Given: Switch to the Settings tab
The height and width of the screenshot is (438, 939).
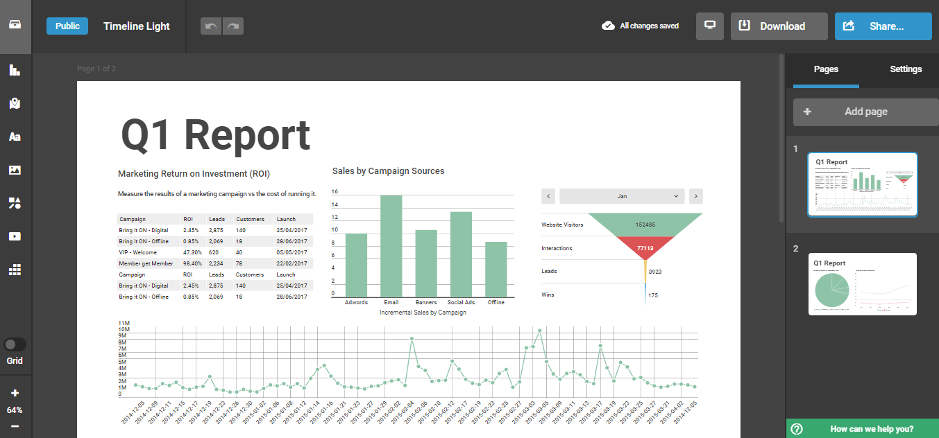Looking at the screenshot, I should click(906, 69).
